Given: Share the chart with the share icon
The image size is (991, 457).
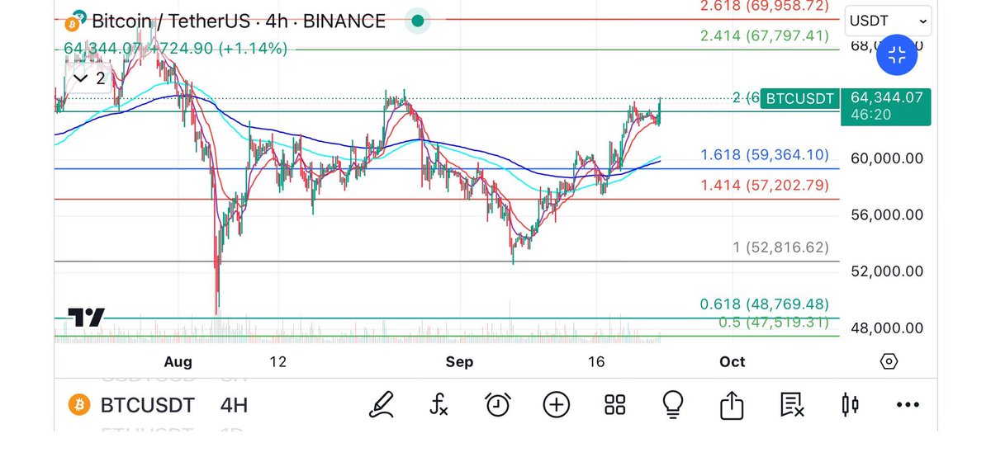Looking at the screenshot, I should pyautogui.click(x=732, y=404).
